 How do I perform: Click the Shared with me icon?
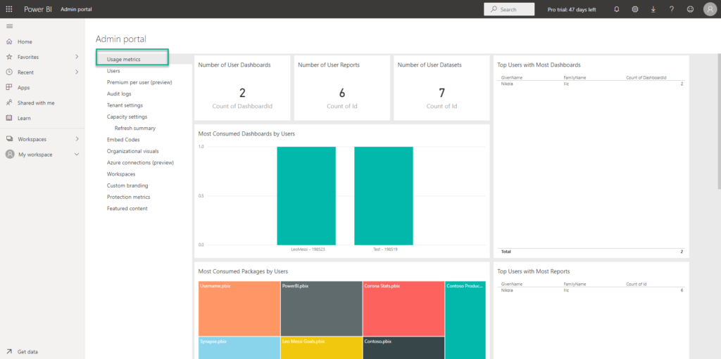[9, 103]
